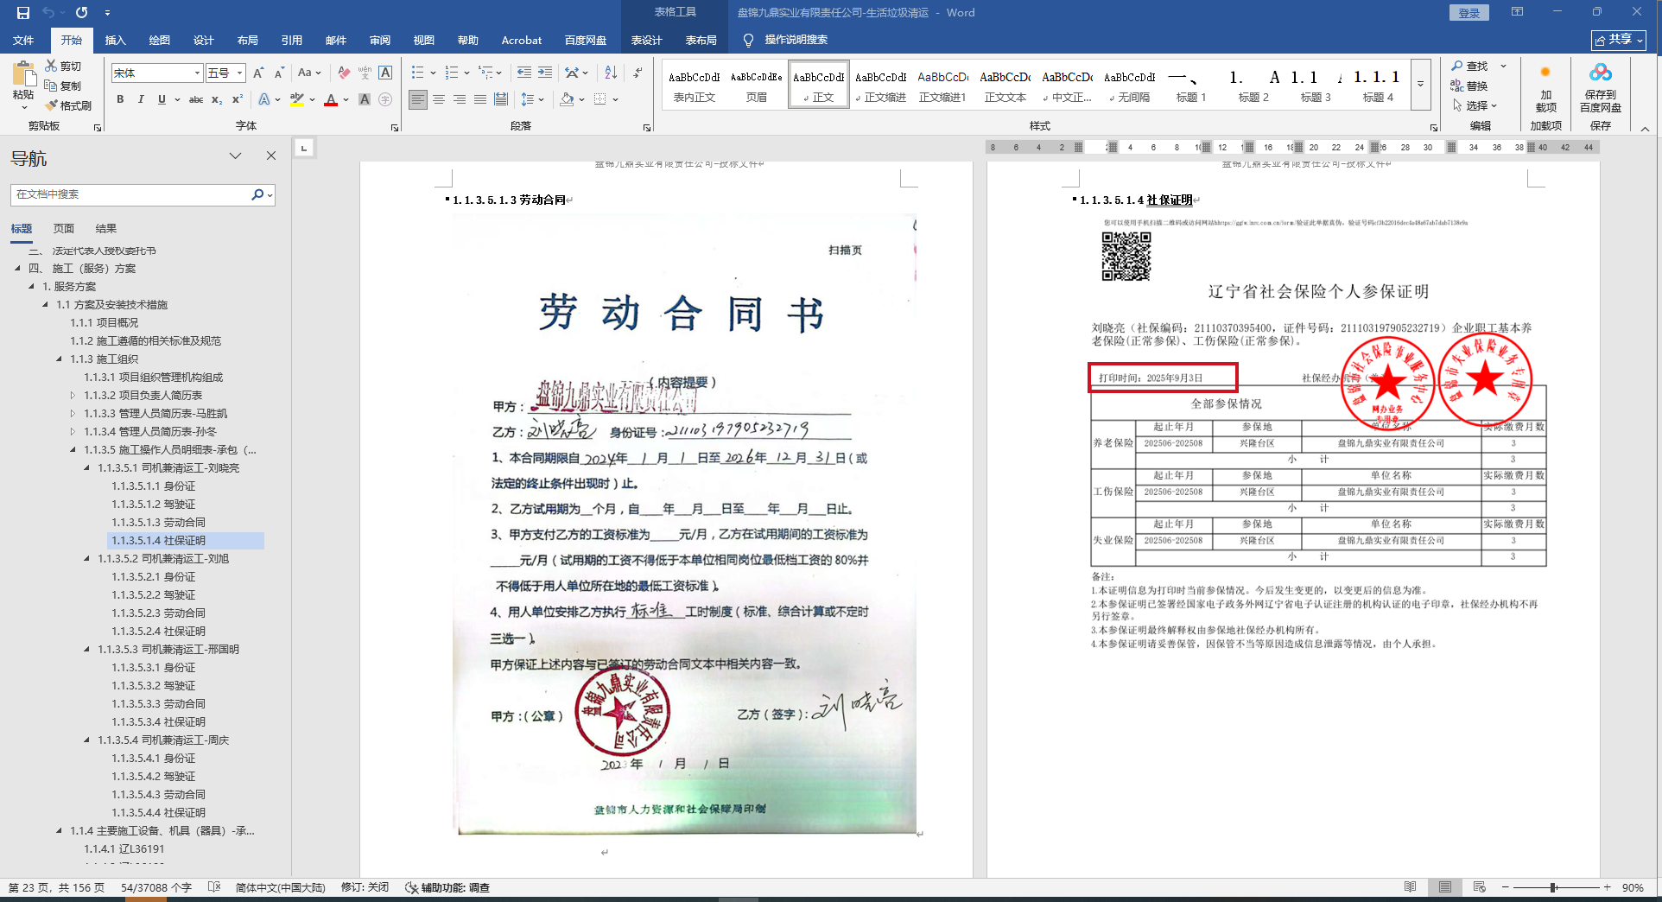Sort the selection with the A-Z sort icon

coord(611,73)
